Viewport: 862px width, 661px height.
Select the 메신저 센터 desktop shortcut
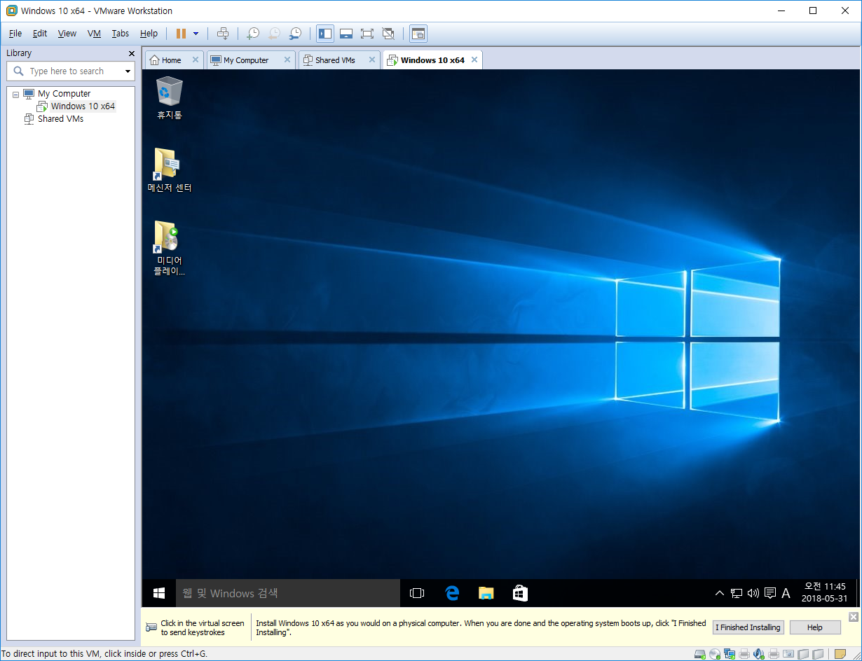(x=170, y=170)
